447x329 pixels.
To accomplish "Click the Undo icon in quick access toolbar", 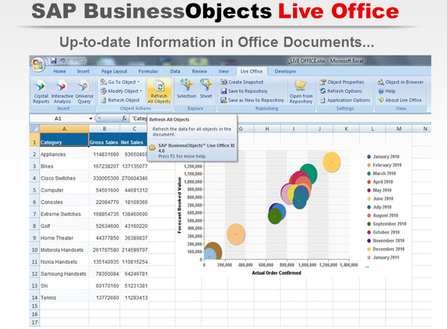I will (x=62, y=61).
